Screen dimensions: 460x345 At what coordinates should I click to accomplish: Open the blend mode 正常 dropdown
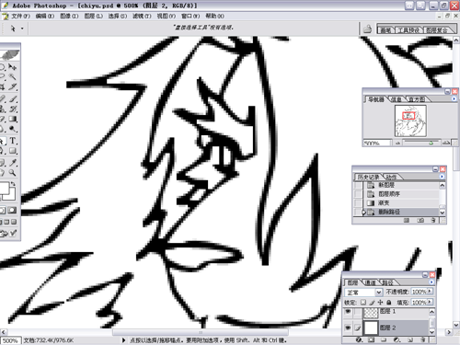point(363,292)
